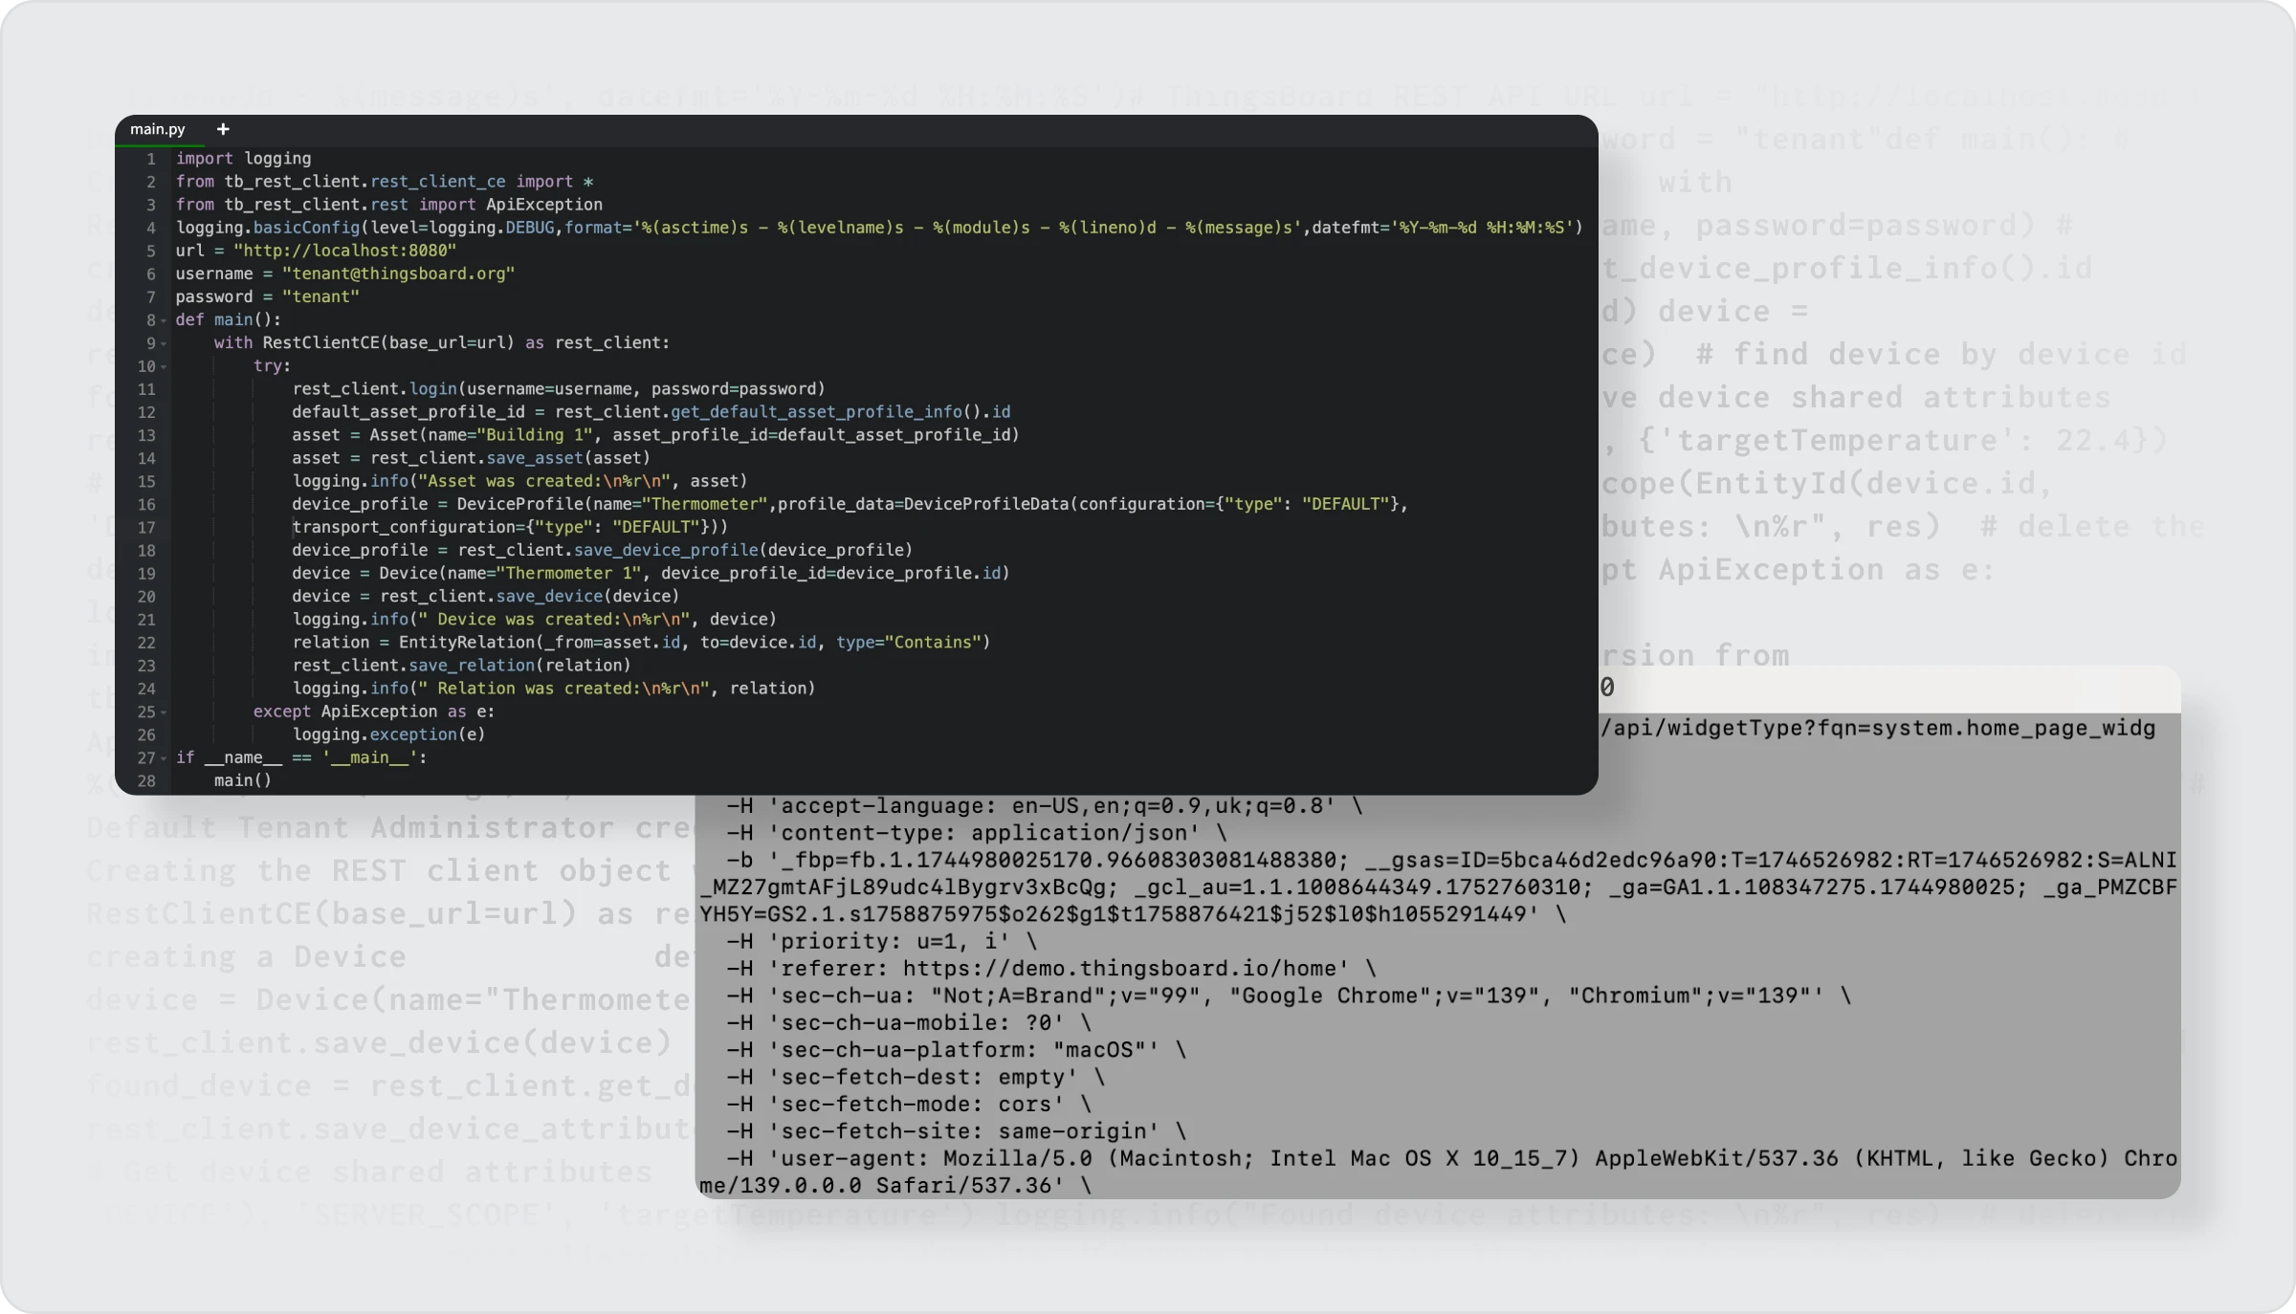Collapse the def main() fold arrow on line 8
The image size is (2296, 1314).
(164, 320)
